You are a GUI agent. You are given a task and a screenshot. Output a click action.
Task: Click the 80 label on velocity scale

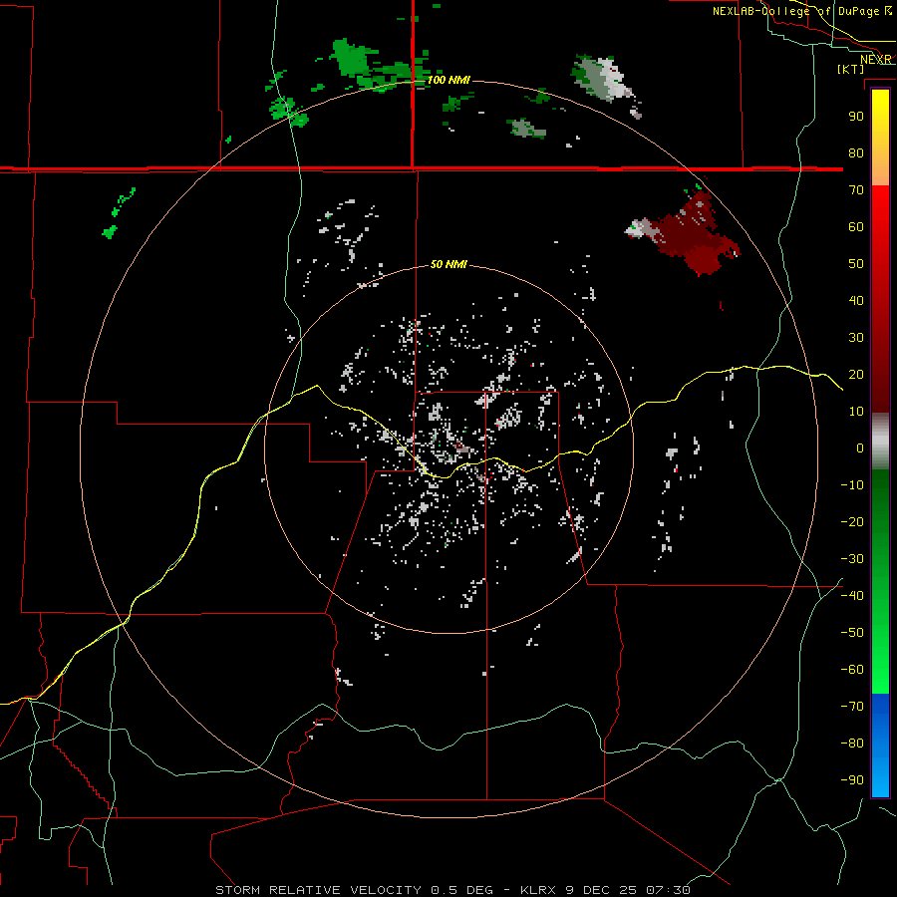tap(856, 152)
